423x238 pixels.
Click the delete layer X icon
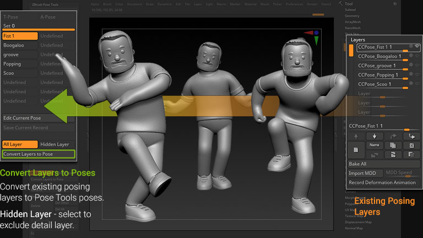[x=411, y=145]
